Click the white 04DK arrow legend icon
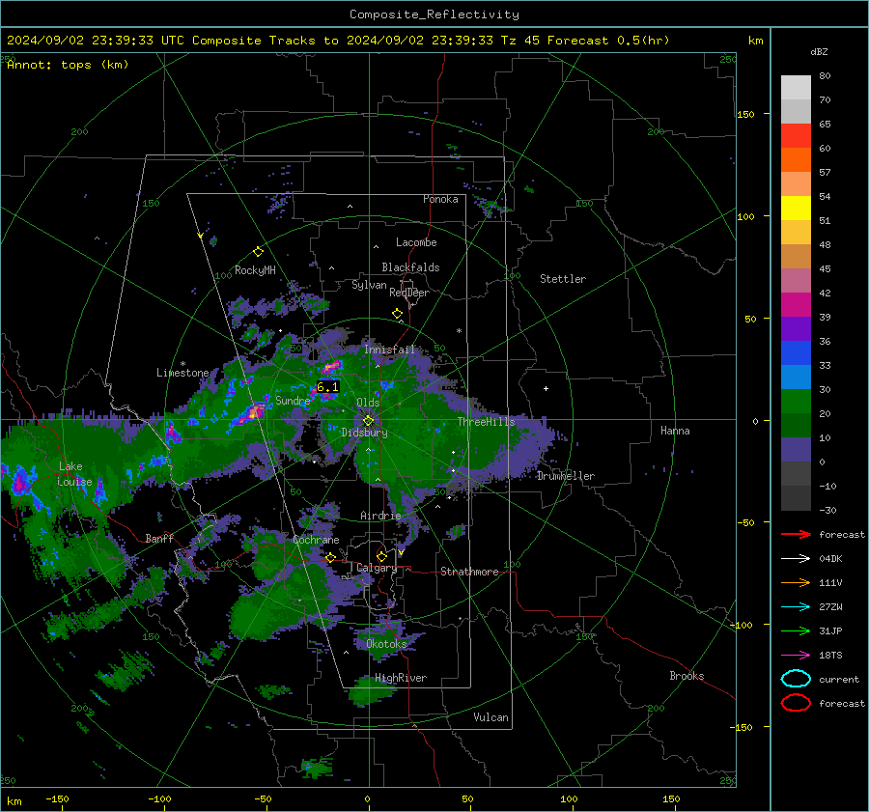The height and width of the screenshot is (812, 869). click(x=796, y=558)
